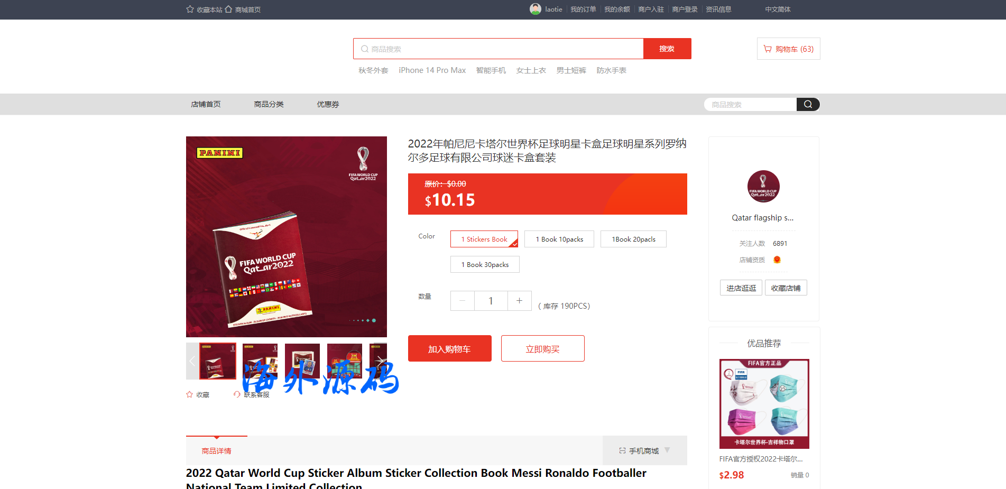Show next thumbnails with right arrow

click(x=380, y=361)
